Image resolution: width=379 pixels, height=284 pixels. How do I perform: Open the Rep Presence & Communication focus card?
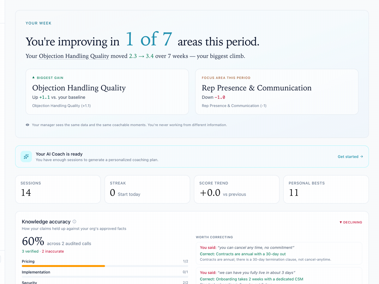[x=277, y=92]
